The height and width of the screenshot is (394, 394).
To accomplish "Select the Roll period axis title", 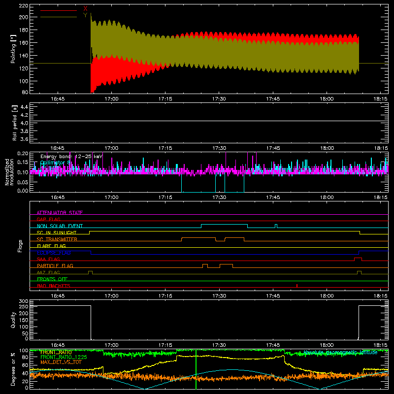I will pyautogui.click(x=15, y=123).
